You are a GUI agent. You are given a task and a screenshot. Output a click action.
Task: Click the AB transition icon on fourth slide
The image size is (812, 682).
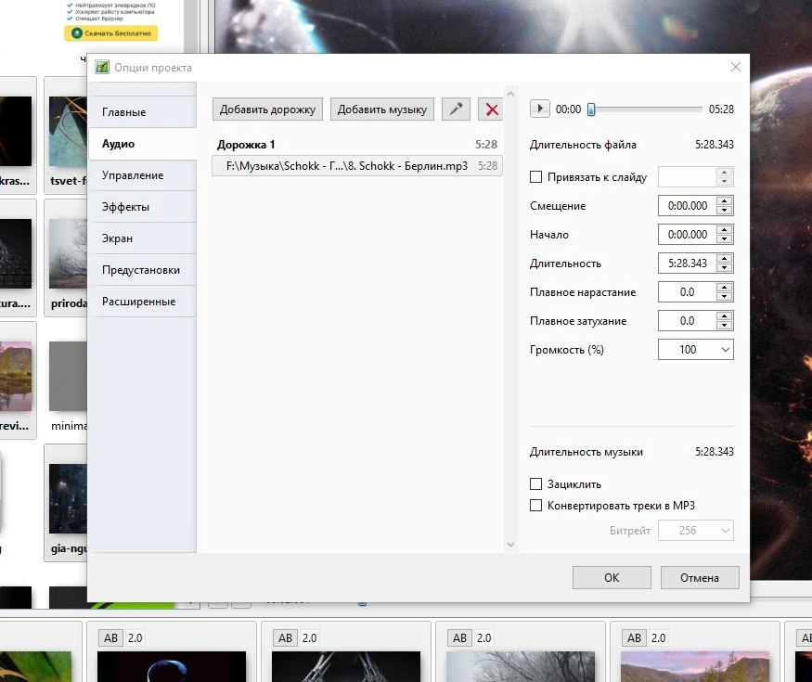(635, 638)
